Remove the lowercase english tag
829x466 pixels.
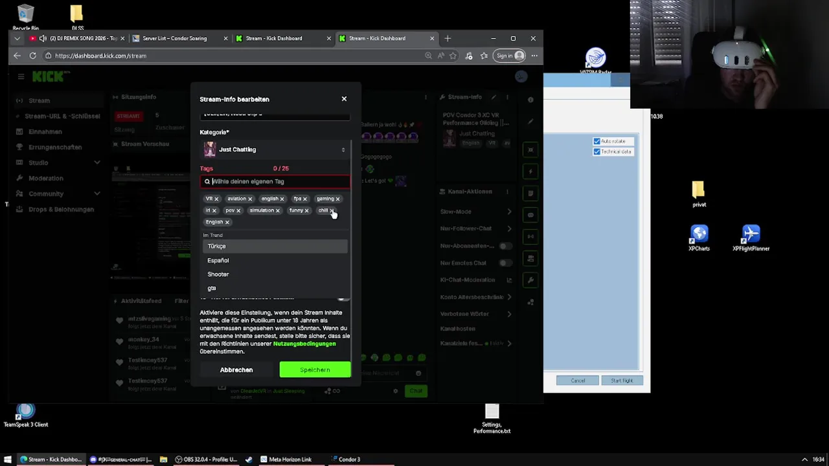[282, 199]
